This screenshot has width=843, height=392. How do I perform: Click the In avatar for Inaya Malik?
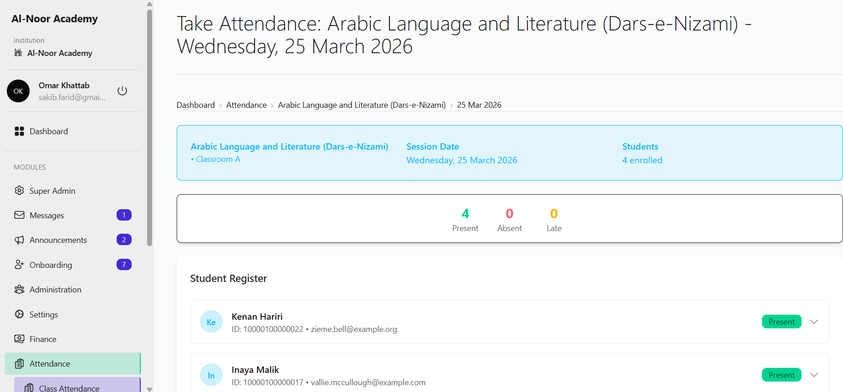[211, 375]
